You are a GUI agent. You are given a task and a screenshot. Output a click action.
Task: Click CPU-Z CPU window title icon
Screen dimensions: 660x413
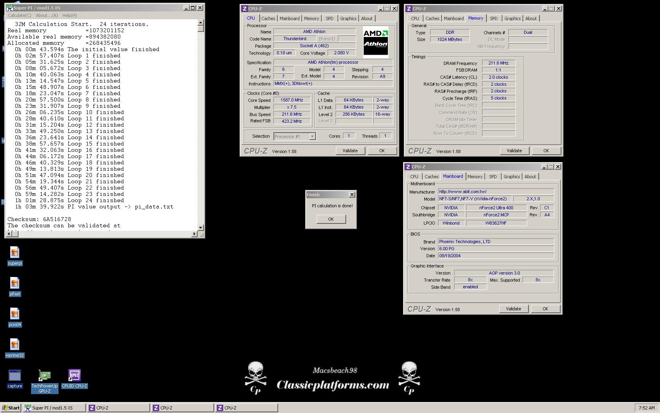tap(244, 8)
